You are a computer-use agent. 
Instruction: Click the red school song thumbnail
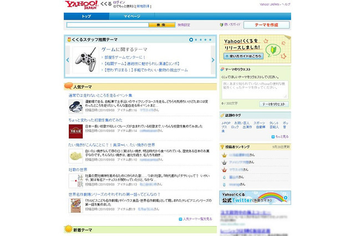[x=75, y=131]
